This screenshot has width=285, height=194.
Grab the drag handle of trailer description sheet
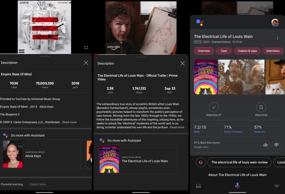click(x=141, y=57)
